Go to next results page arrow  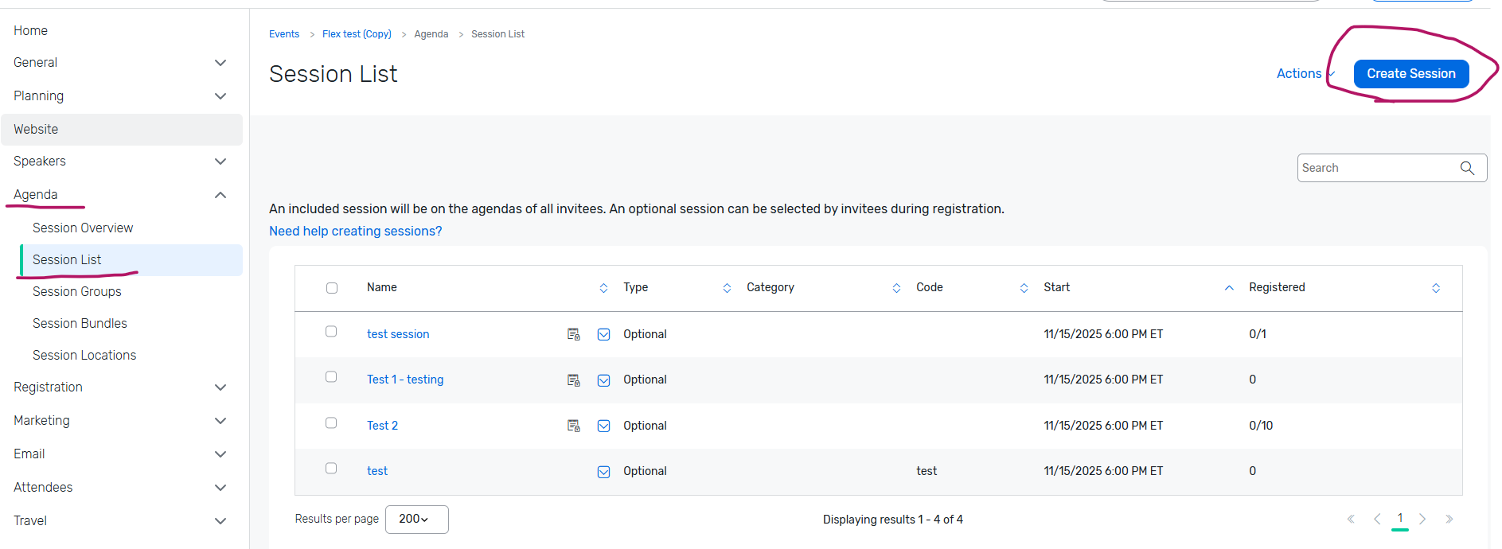1422,519
